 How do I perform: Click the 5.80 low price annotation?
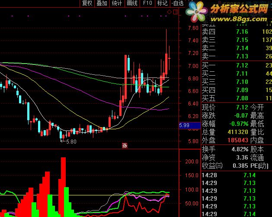point(71,142)
